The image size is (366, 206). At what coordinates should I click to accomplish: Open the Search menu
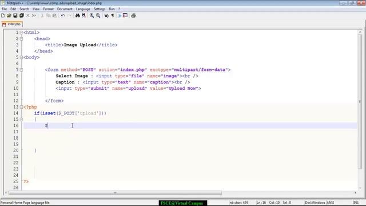click(x=24, y=9)
